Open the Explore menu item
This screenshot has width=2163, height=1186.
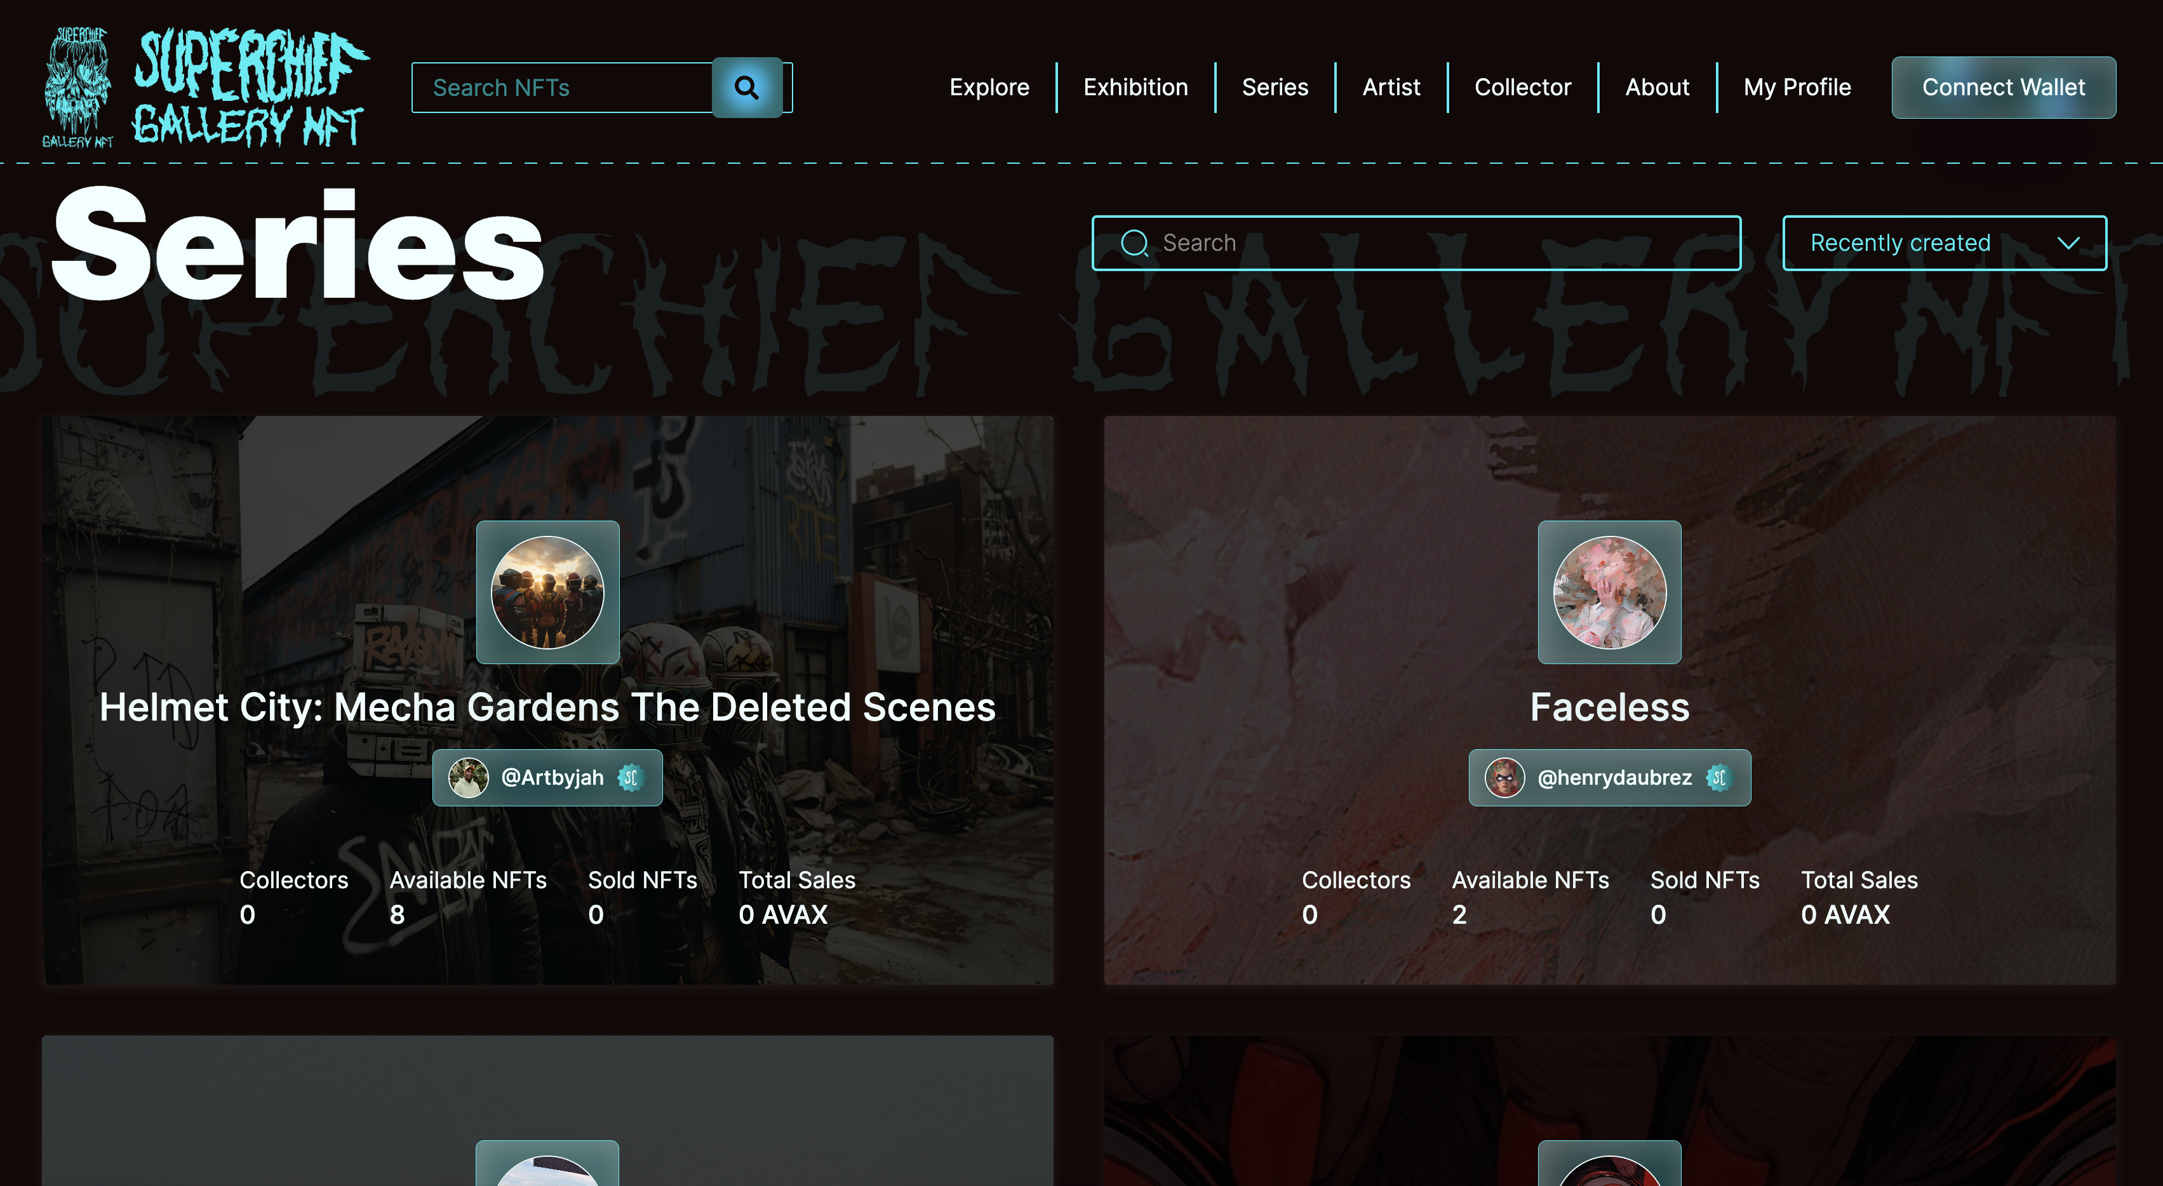click(989, 87)
